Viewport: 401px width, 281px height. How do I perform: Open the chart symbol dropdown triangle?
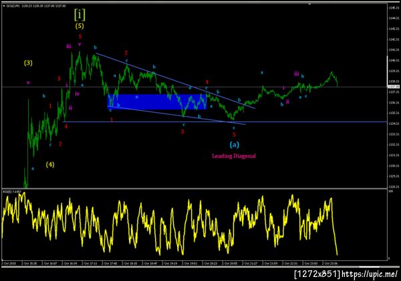[x=4, y=5]
